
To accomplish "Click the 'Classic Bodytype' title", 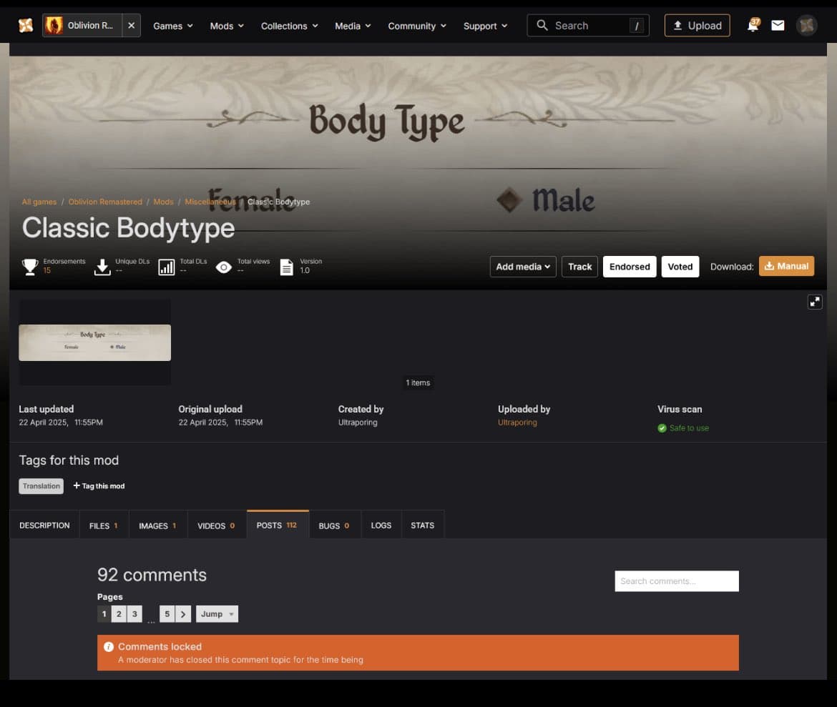I will coord(128,228).
